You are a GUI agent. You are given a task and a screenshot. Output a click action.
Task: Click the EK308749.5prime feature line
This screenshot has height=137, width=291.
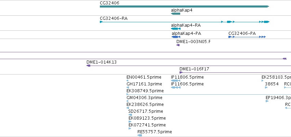click(x=209, y=94)
